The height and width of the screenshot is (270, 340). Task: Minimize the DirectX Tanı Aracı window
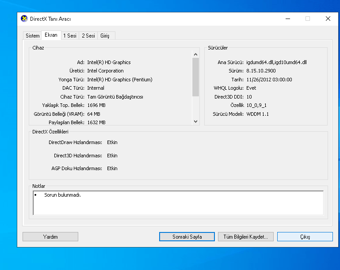[288, 19]
